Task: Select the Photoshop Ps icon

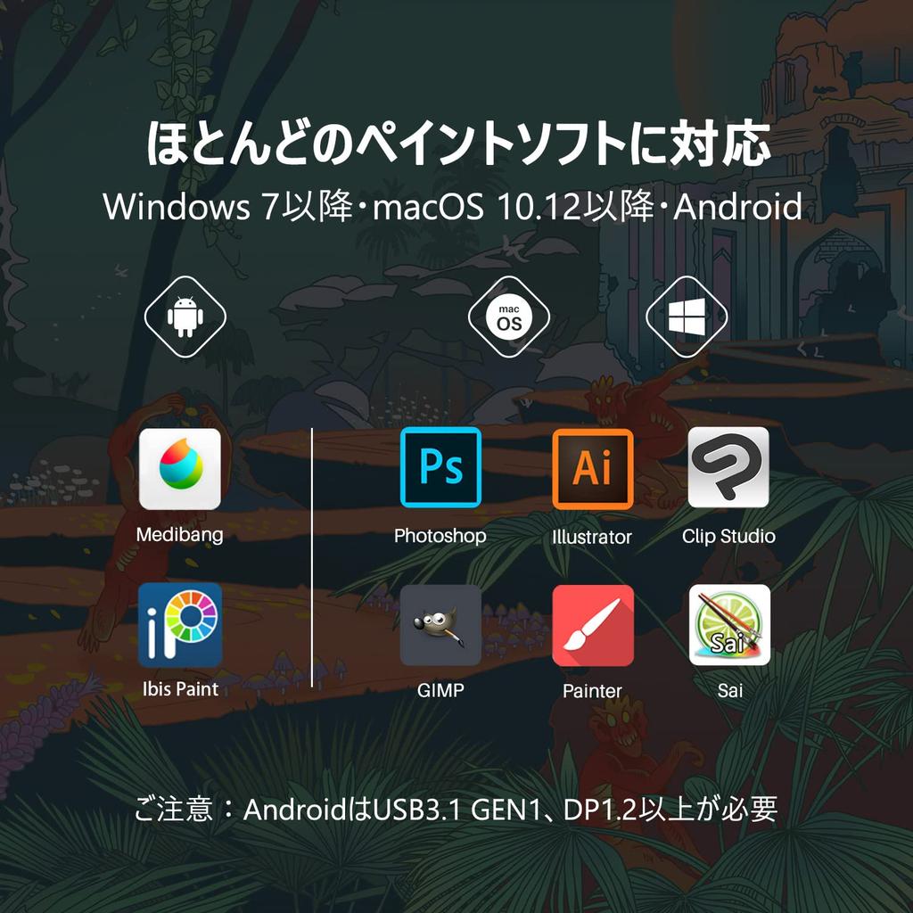Action: tap(440, 468)
